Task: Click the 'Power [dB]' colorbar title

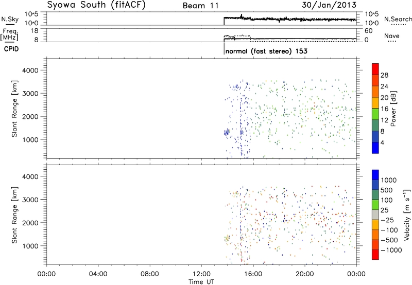Action: [x=393, y=109]
